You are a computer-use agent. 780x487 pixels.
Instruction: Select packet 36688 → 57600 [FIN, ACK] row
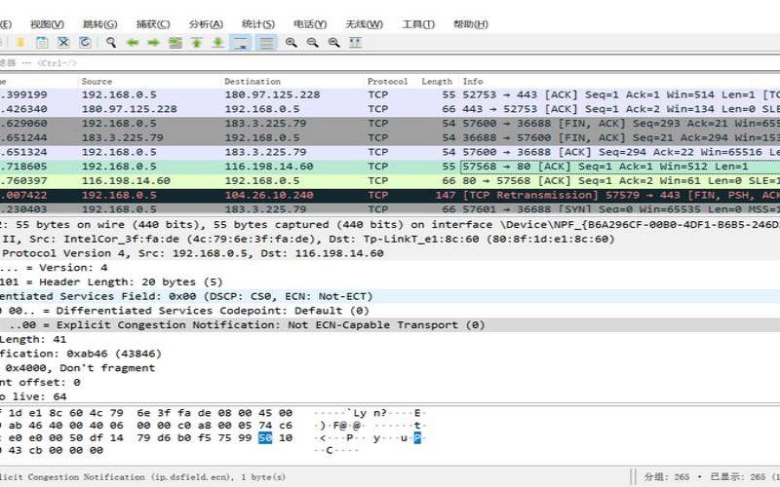coord(390,137)
